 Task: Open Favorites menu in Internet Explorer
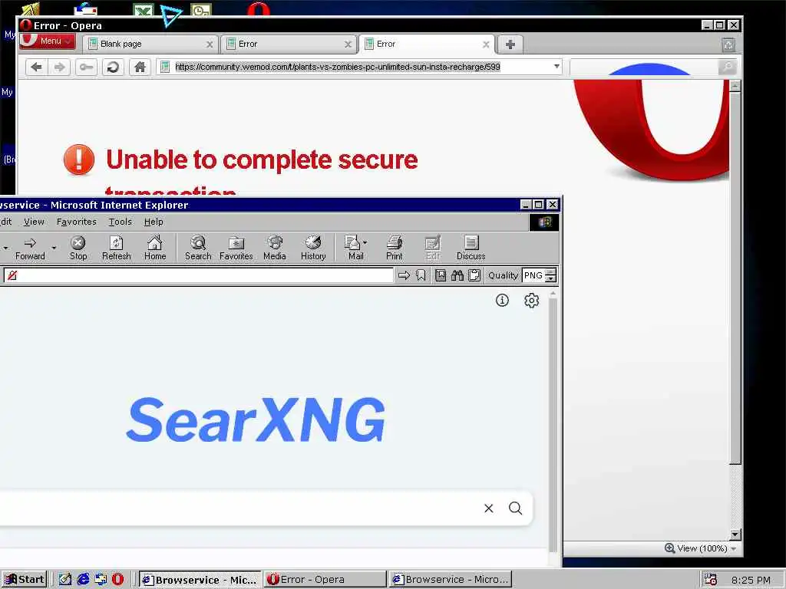click(x=76, y=222)
